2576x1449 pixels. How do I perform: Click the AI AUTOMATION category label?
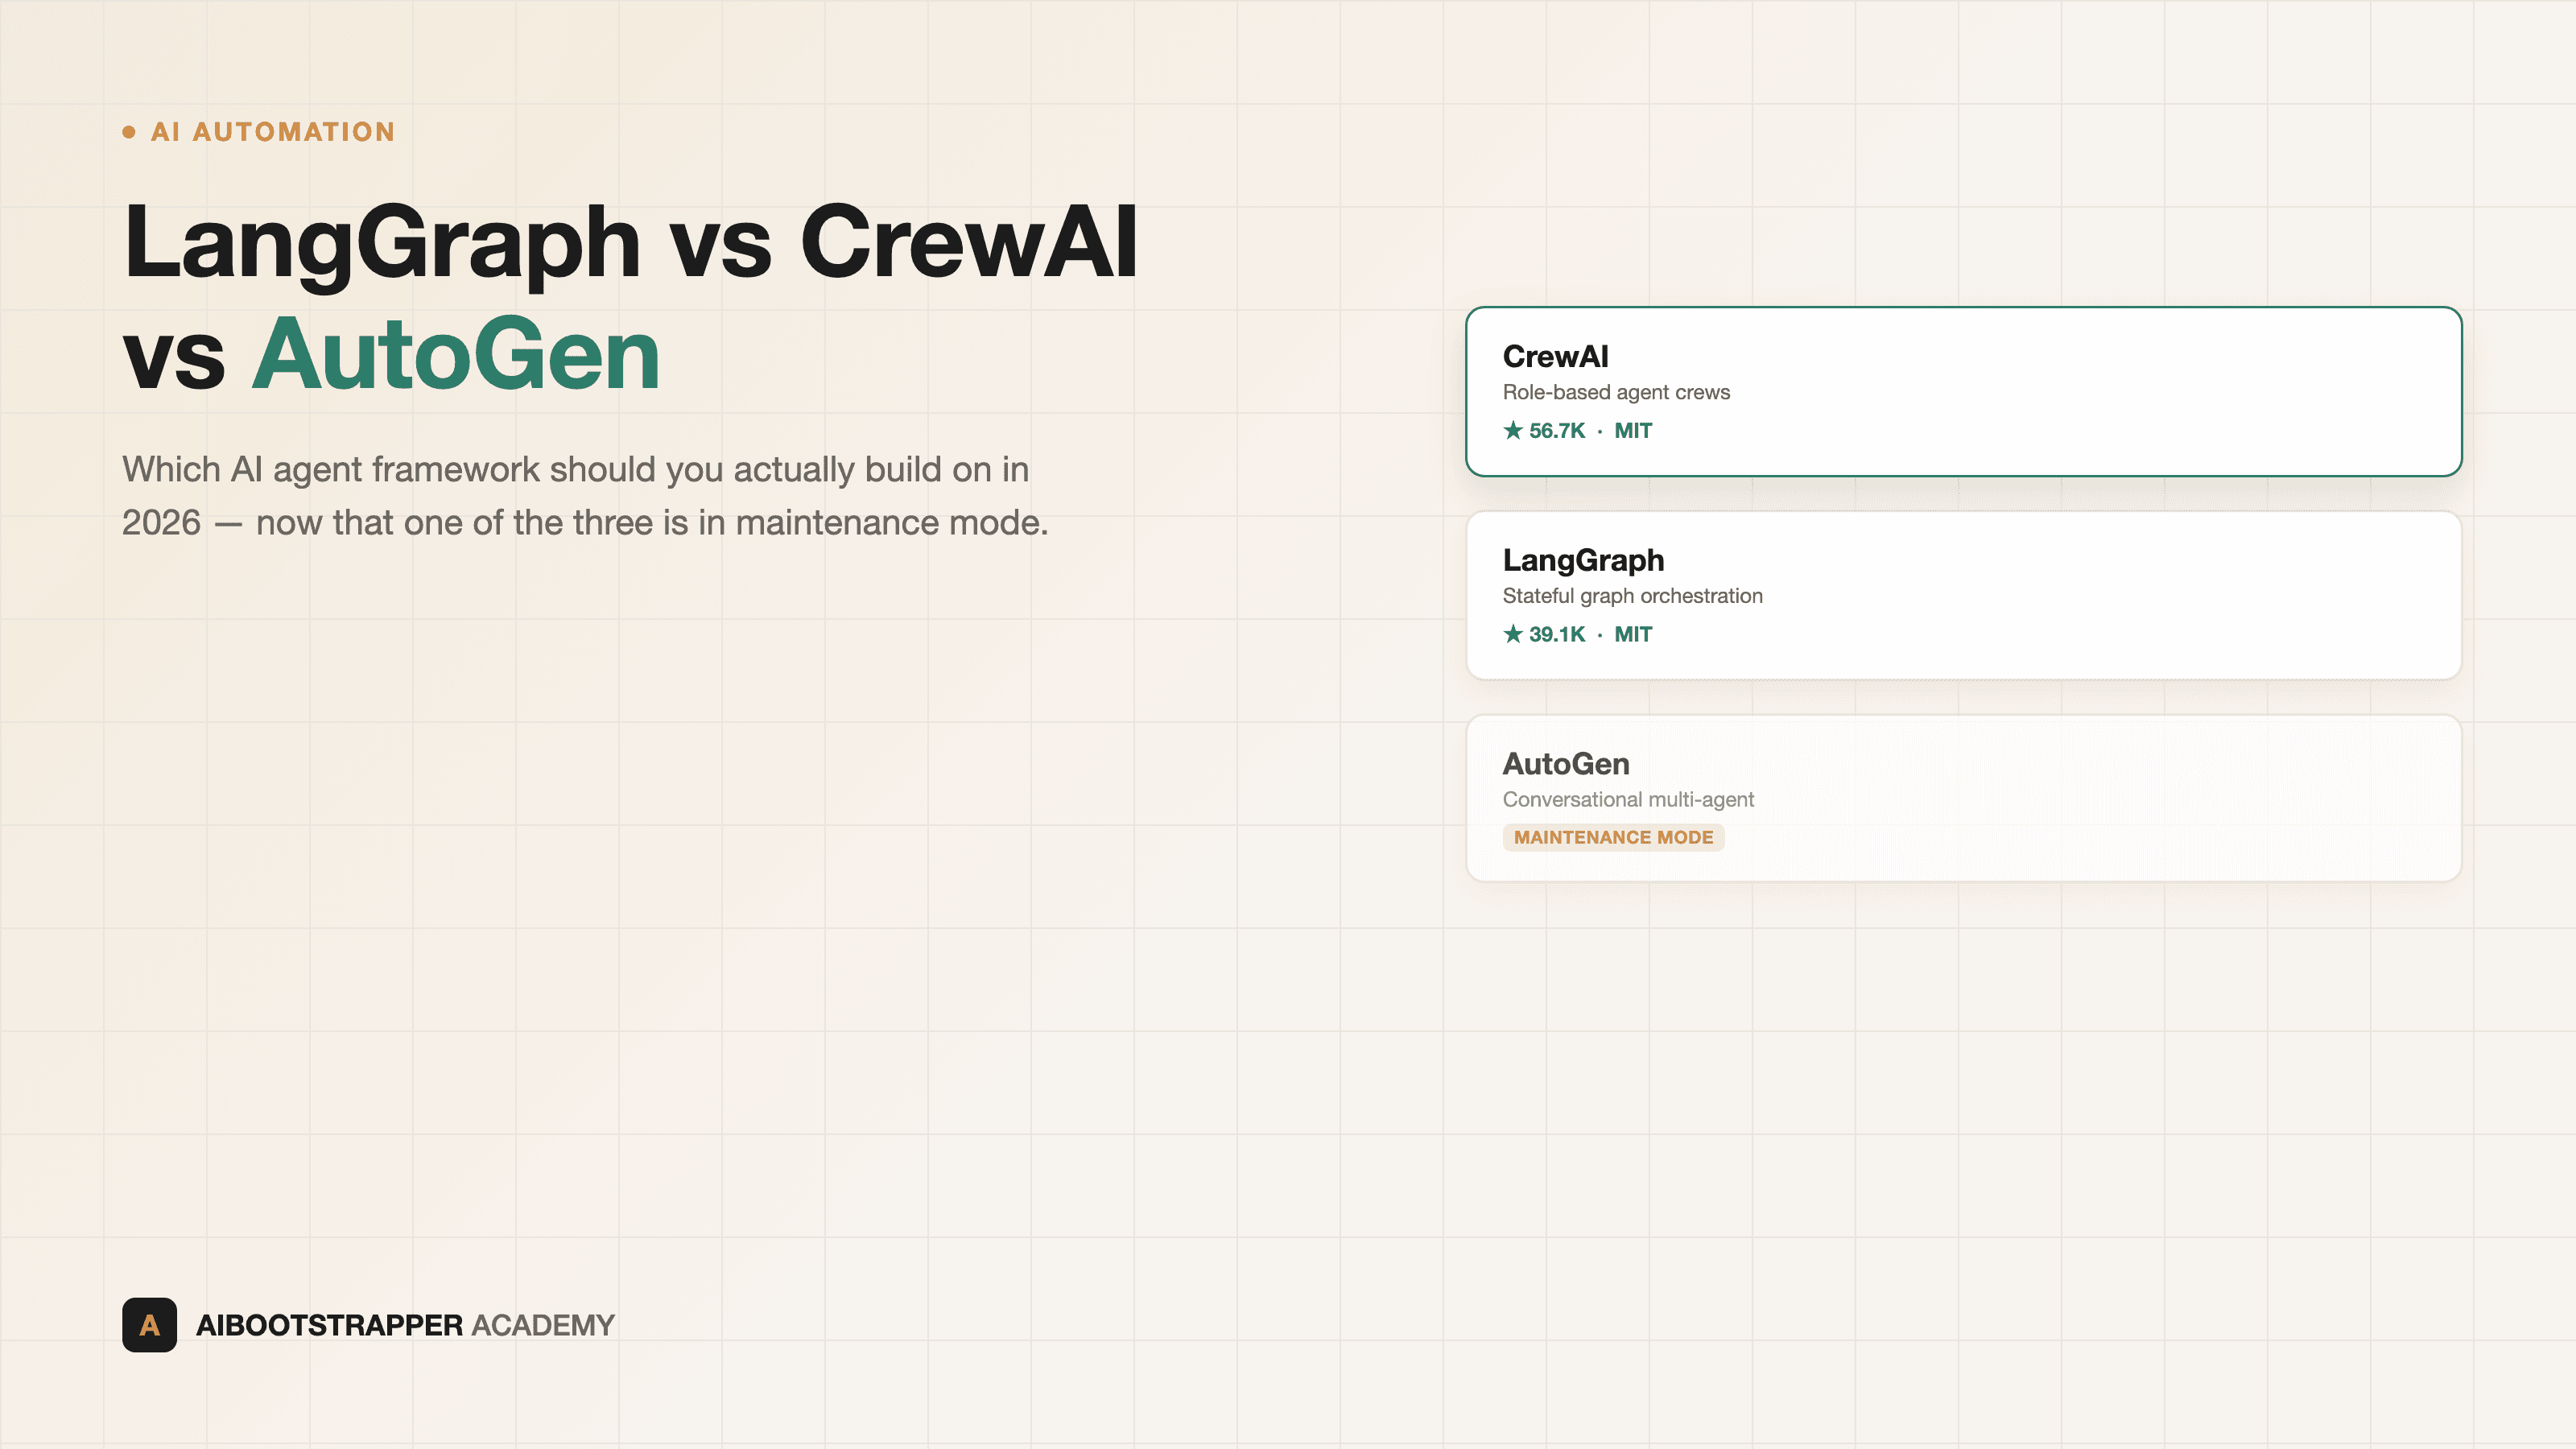click(x=273, y=132)
